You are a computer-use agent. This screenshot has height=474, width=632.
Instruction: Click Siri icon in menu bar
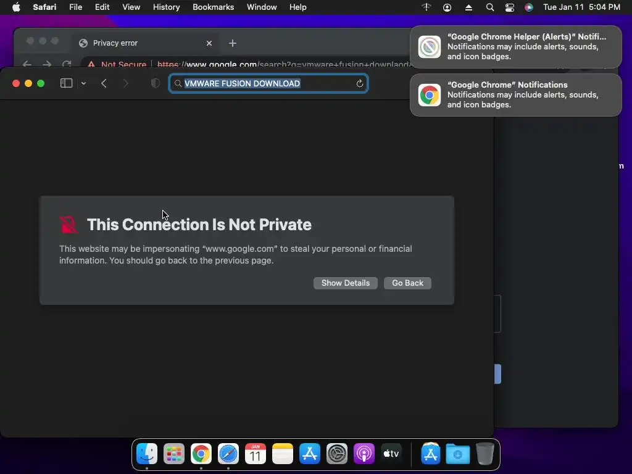(x=529, y=7)
